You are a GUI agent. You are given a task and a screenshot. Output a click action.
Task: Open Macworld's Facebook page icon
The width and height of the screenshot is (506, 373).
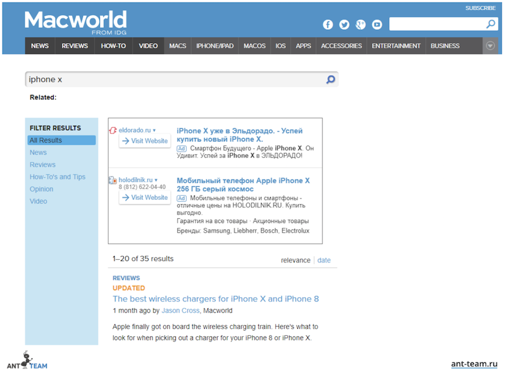[328, 25]
